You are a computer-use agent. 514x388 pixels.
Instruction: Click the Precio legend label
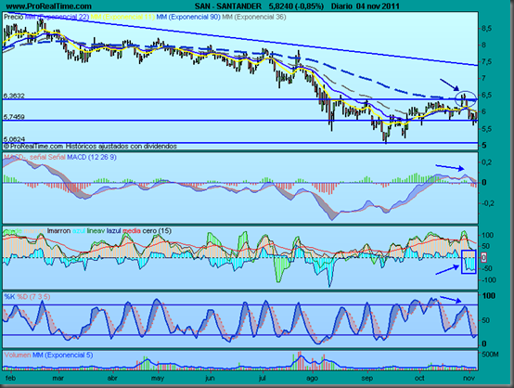(x=14, y=17)
